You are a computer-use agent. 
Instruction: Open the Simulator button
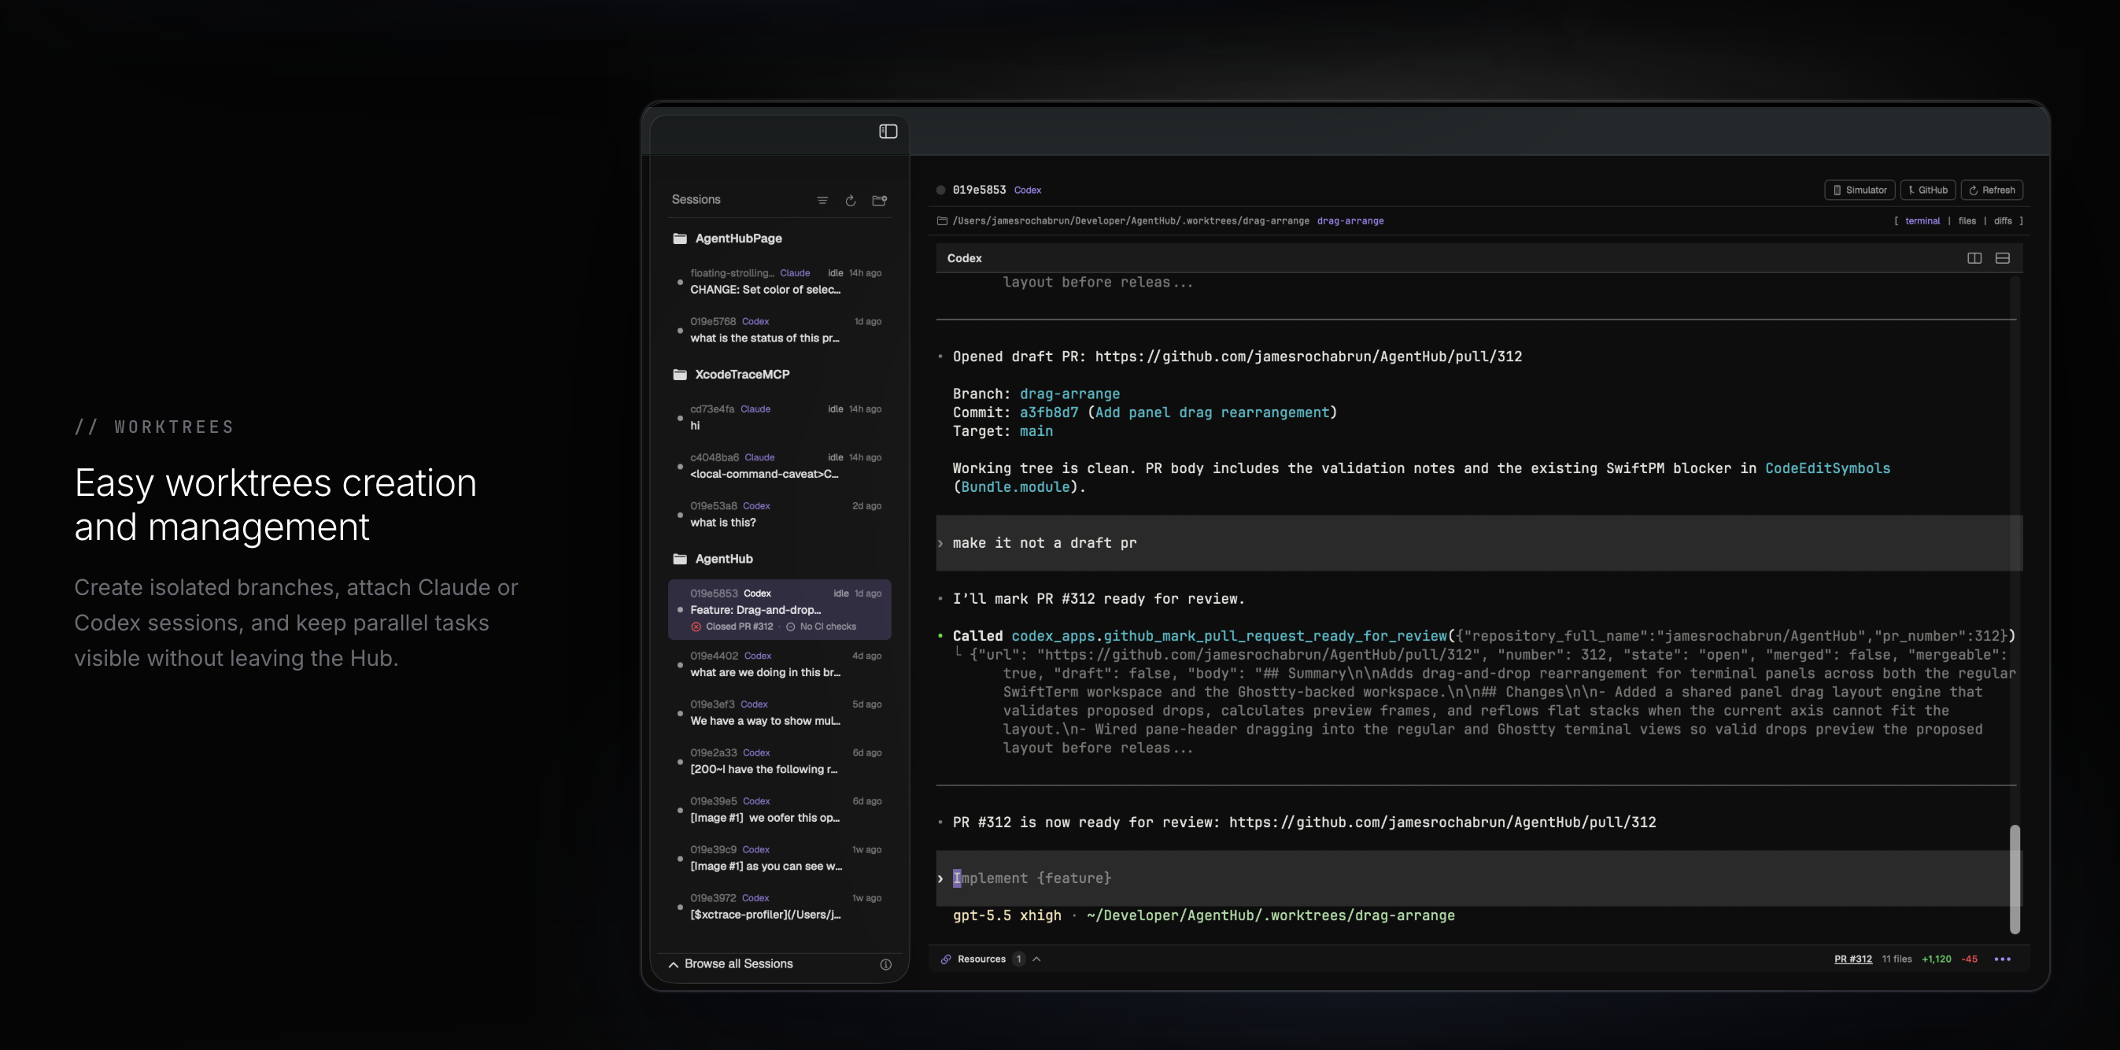[x=1860, y=190]
